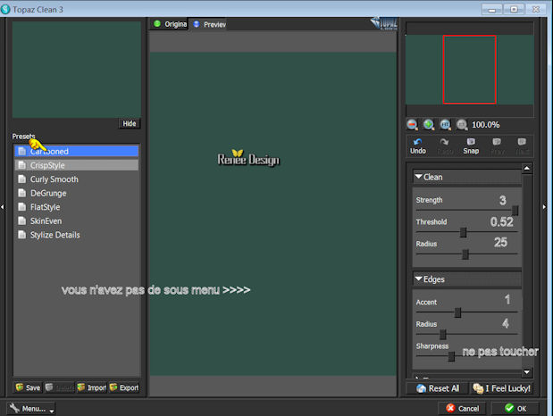The height and width of the screenshot is (416, 553).
Task: Click the settings panel scroll down arrow
Action: [x=526, y=372]
